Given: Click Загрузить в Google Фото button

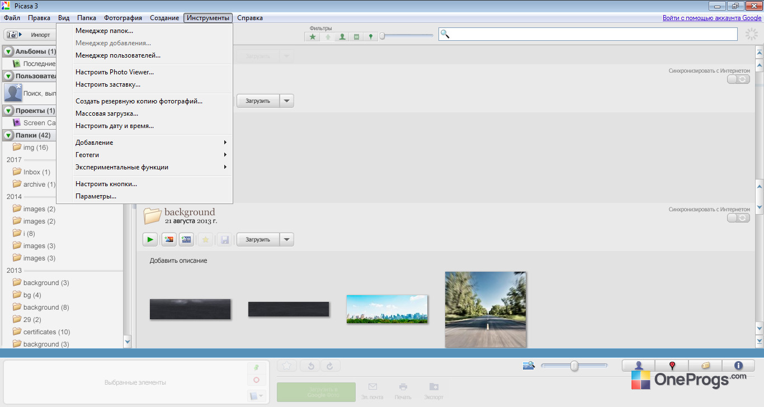Looking at the screenshot, I should (x=316, y=392).
